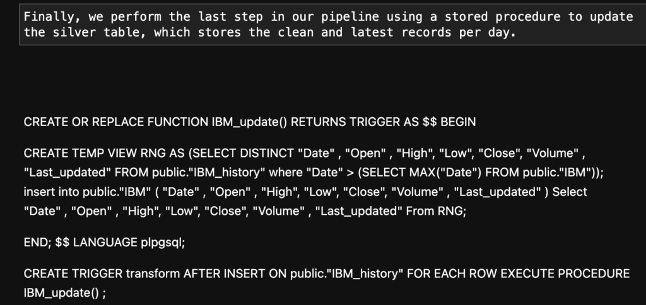The width and height of the screenshot is (646, 305).
Task: Click the "CREATE TRIGGER transform" text
Action: [x=101, y=274]
